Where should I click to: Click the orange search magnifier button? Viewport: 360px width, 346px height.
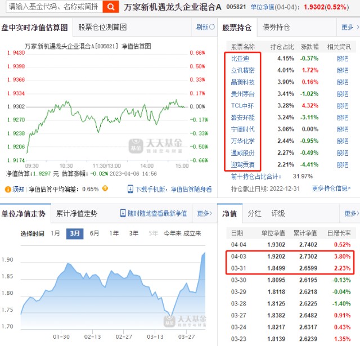coord(111,7)
